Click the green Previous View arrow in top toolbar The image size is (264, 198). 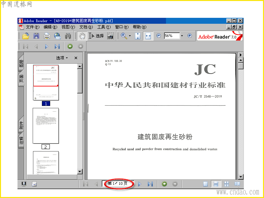coord(70,46)
